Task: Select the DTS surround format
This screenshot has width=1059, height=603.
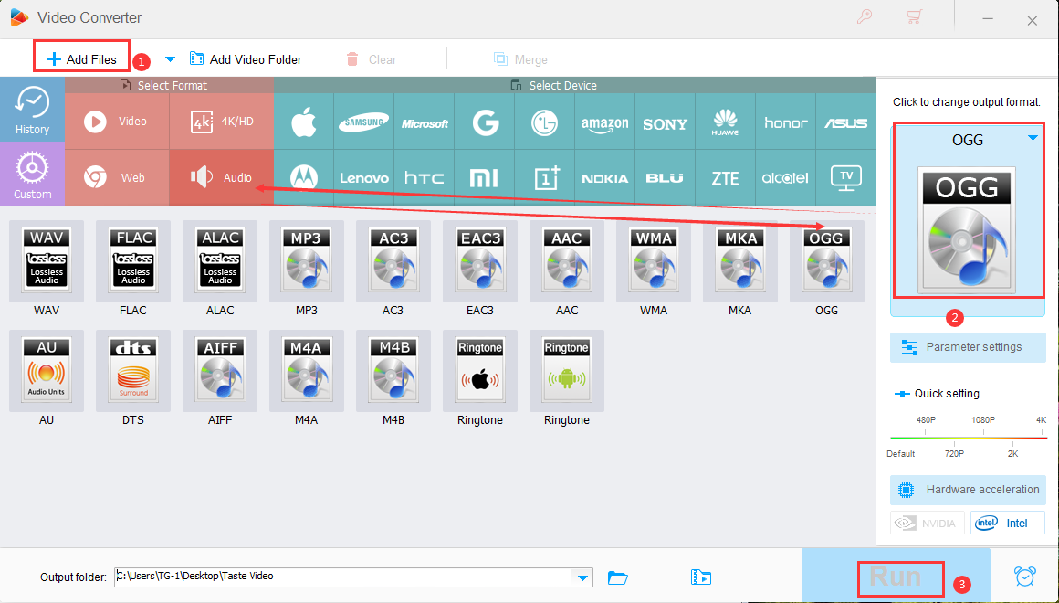Action: click(x=133, y=370)
